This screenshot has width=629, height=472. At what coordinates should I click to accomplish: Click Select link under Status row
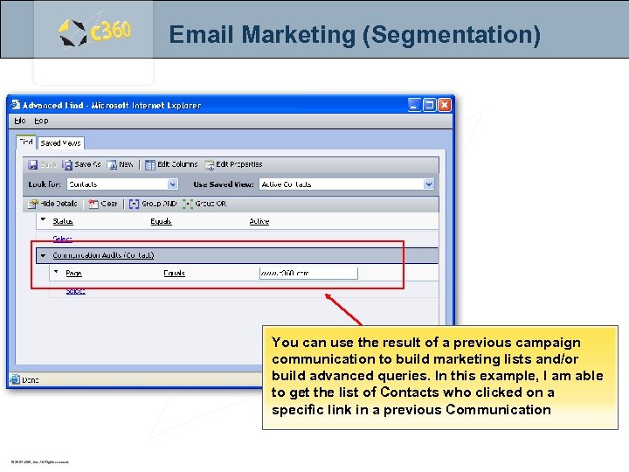click(62, 239)
